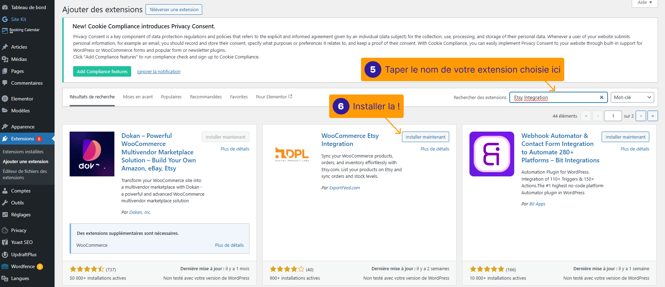Open the Yoast SEO icon
The width and height of the screenshot is (665, 287).
5,242
